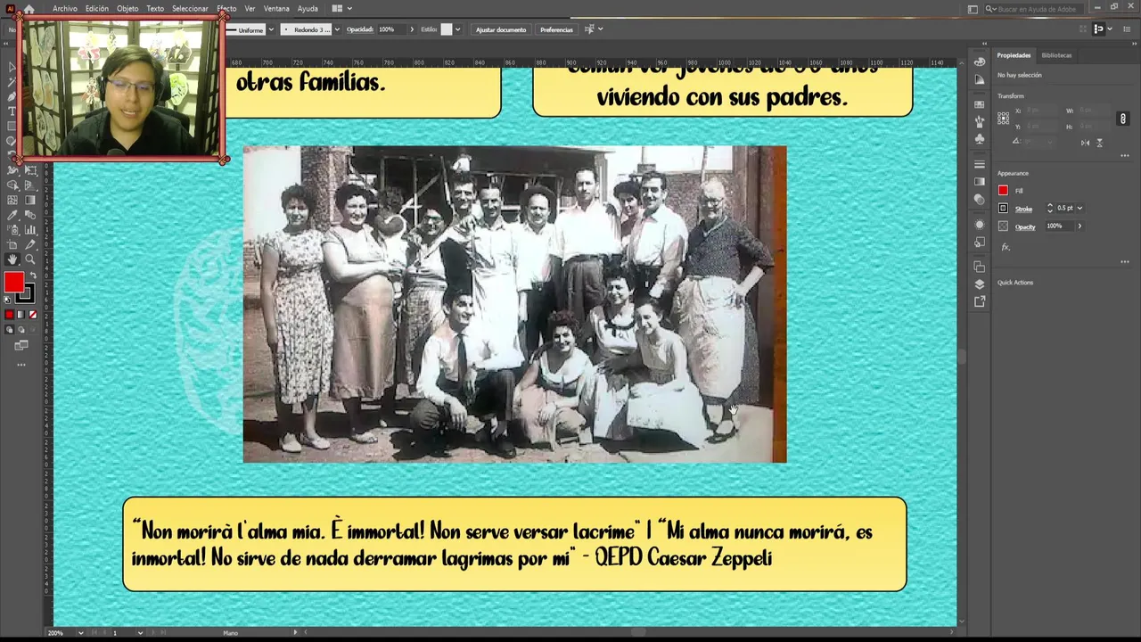Screen dimensions: 1141x642
Task: Open the Color Guide panel icon
Action: click(x=980, y=78)
